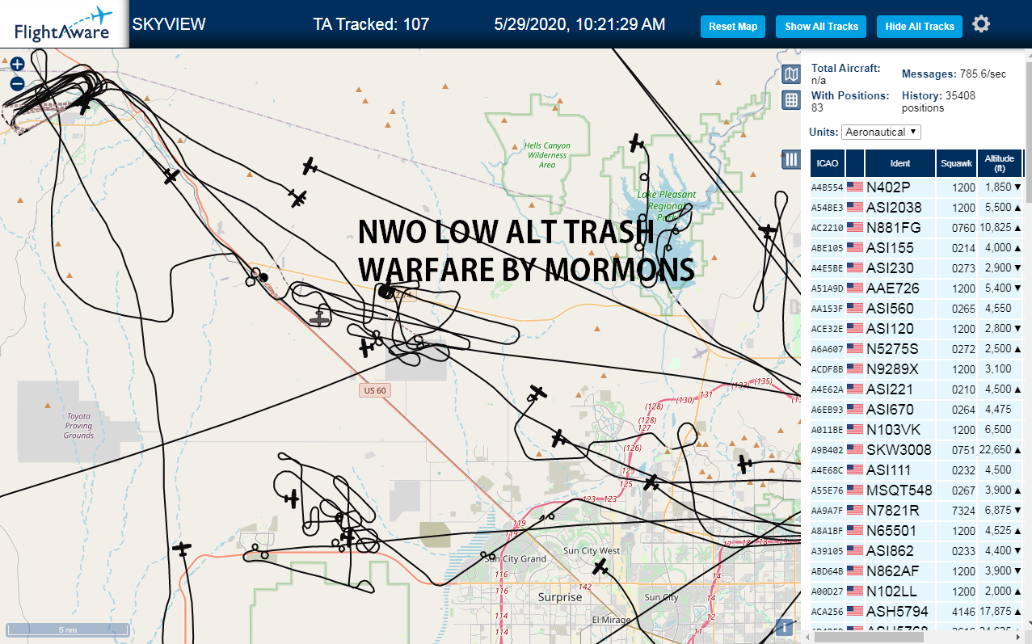Select aircraft MSQT548 in list
Viewport: 1032px width, 644px height.
[x=916, y=490]
